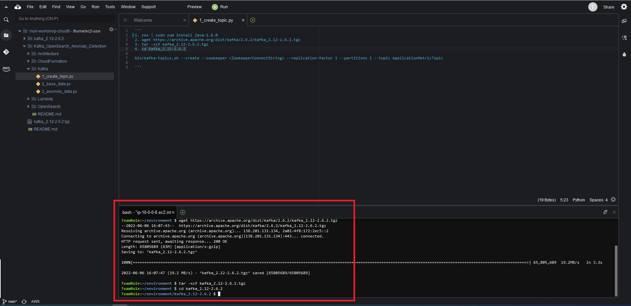Click the Share button
Viewport: 631px width, 306px height.
point(608,7)
